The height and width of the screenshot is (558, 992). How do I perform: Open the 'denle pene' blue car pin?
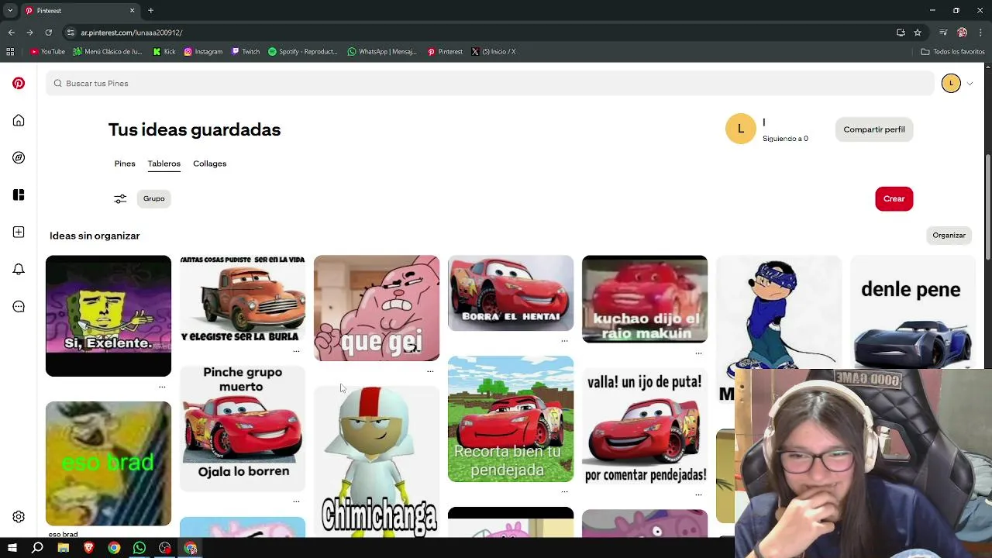click(913, 312)
